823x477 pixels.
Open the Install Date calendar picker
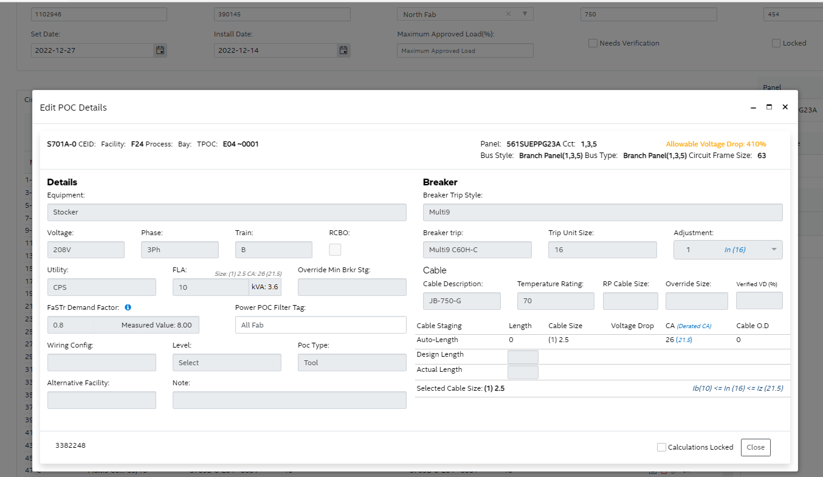pyautogui.click(x=343, y=50)
